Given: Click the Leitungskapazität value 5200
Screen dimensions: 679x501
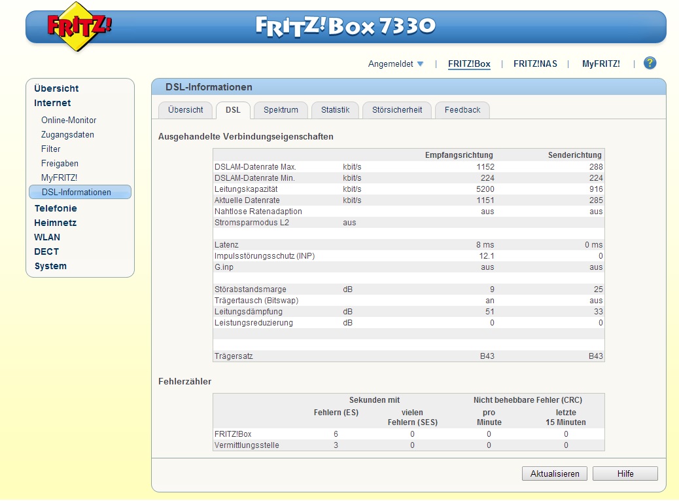Looking at the screenshot, I should [x=485, y=189].
